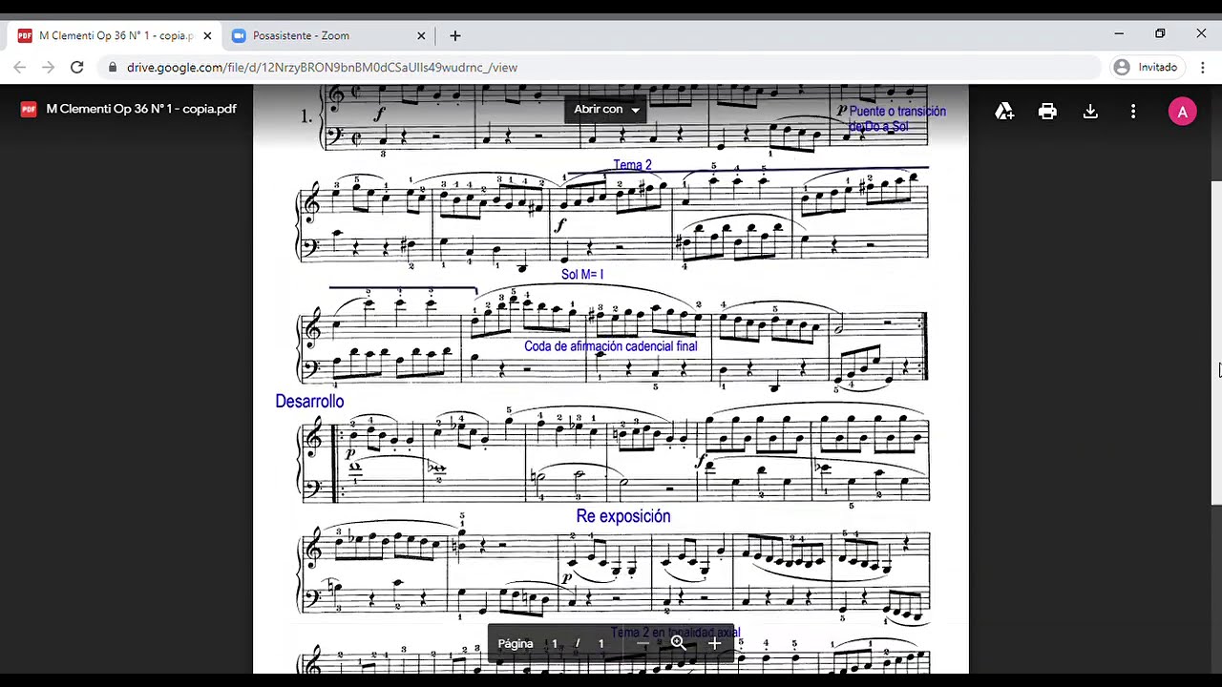Viewport: 1222px width, 687px height.
Task: Download the PDF file
Action: (1090, 112)
